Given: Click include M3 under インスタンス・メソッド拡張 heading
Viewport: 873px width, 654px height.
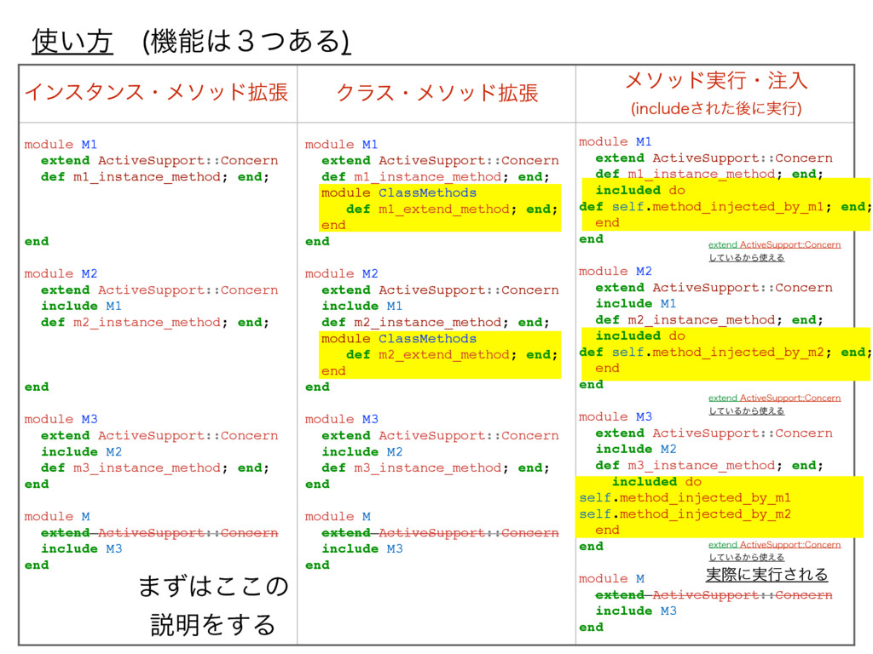Looking at the screenshot, I should tap(81, 549).
